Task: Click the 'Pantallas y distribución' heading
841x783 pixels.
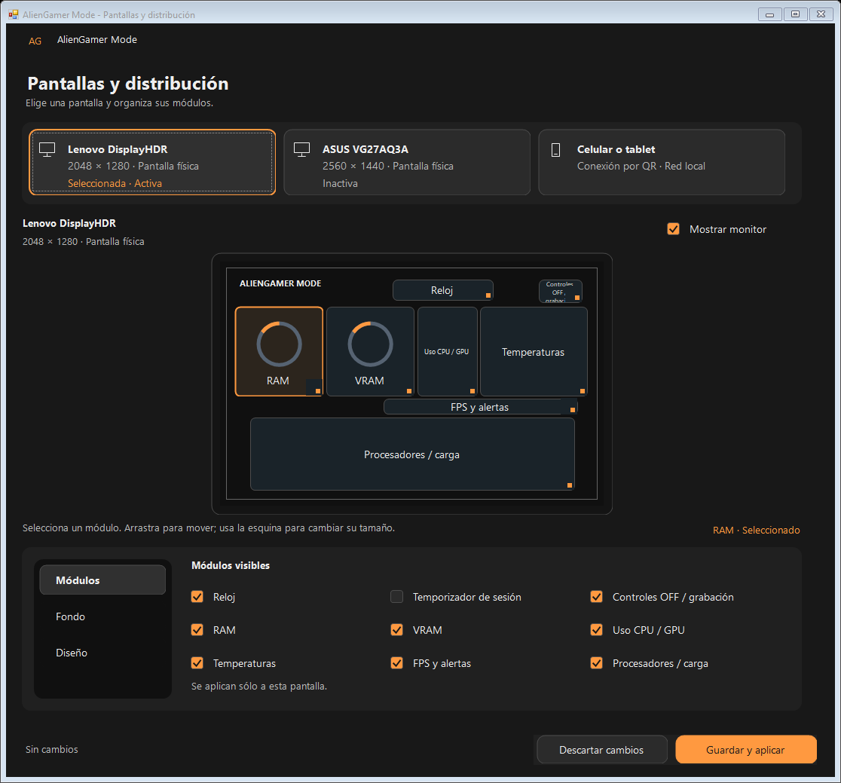Action: (128, 84)
